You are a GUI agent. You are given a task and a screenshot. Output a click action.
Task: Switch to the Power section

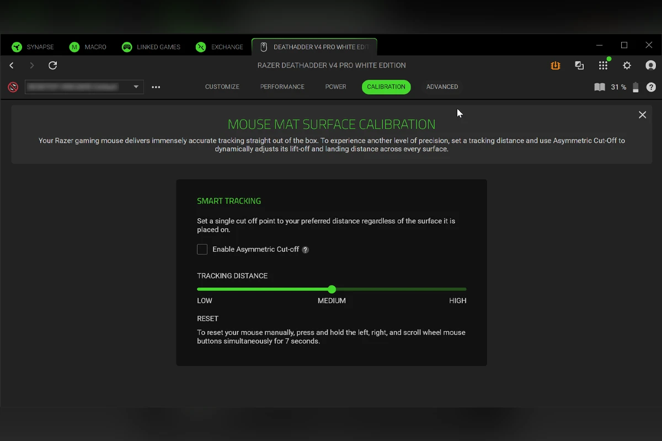[336, 87]
